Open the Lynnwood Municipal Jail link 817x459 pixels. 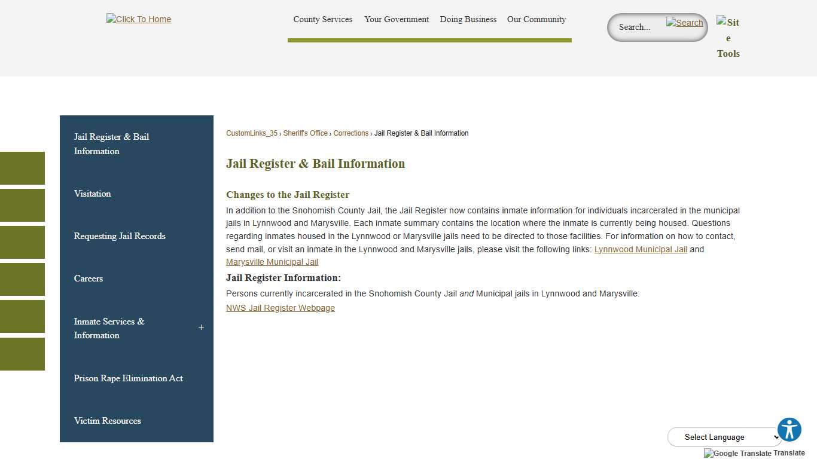[x=640, y=249]
